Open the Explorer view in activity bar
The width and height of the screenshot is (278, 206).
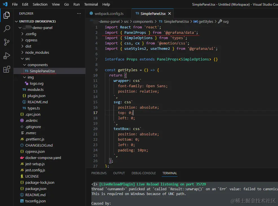click(7, 15)
